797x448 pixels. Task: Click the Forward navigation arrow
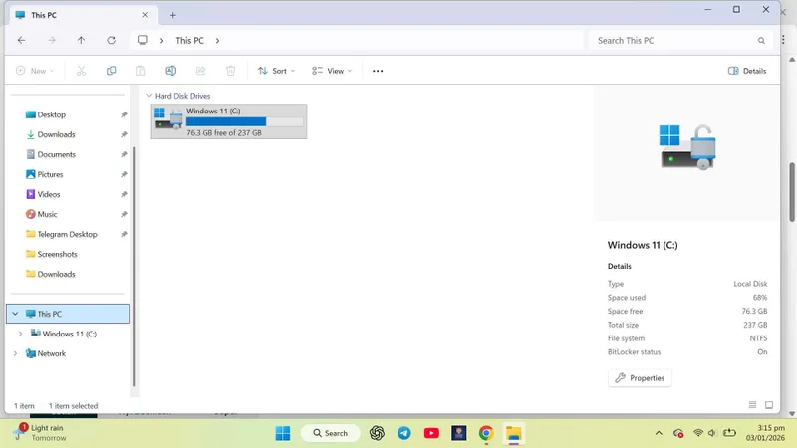click(52, 40)
